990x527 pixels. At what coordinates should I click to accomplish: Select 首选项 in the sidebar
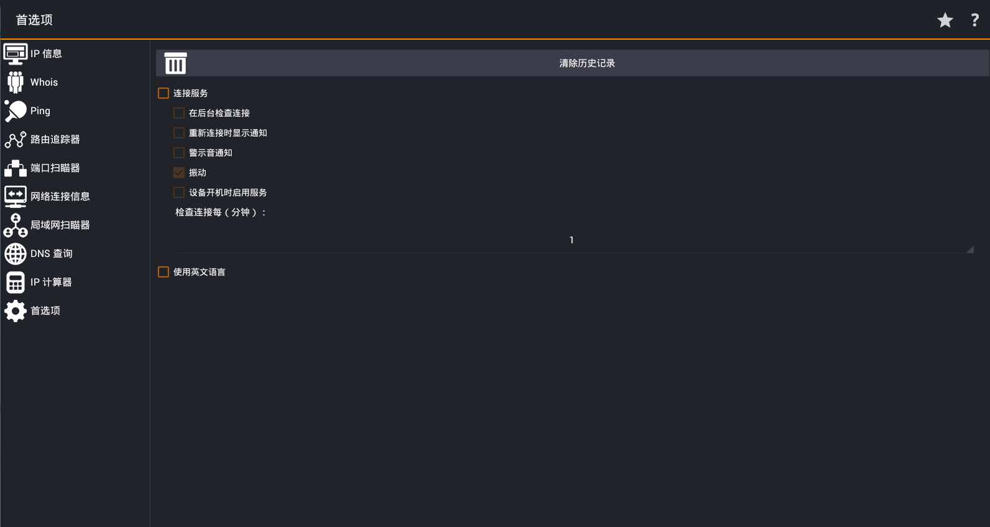tap(45, 311)
